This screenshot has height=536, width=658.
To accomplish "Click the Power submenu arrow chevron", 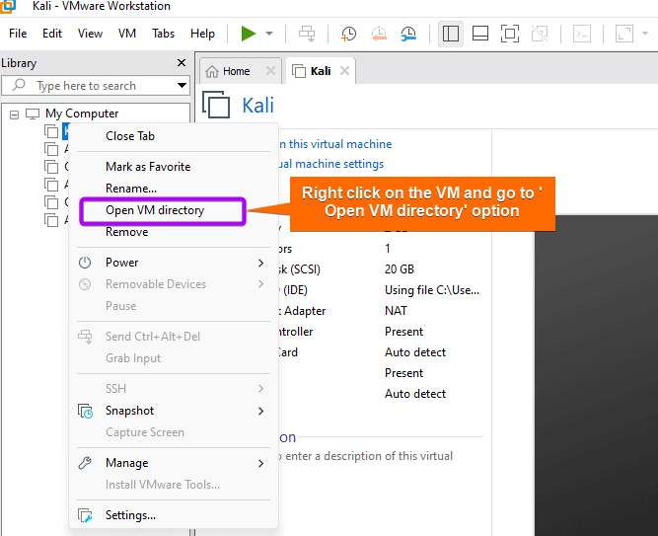I will point(261,263).
